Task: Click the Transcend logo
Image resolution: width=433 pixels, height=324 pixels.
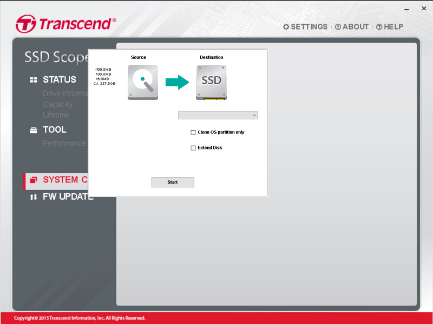Action: pyautogui.click(x=65, y=24)
